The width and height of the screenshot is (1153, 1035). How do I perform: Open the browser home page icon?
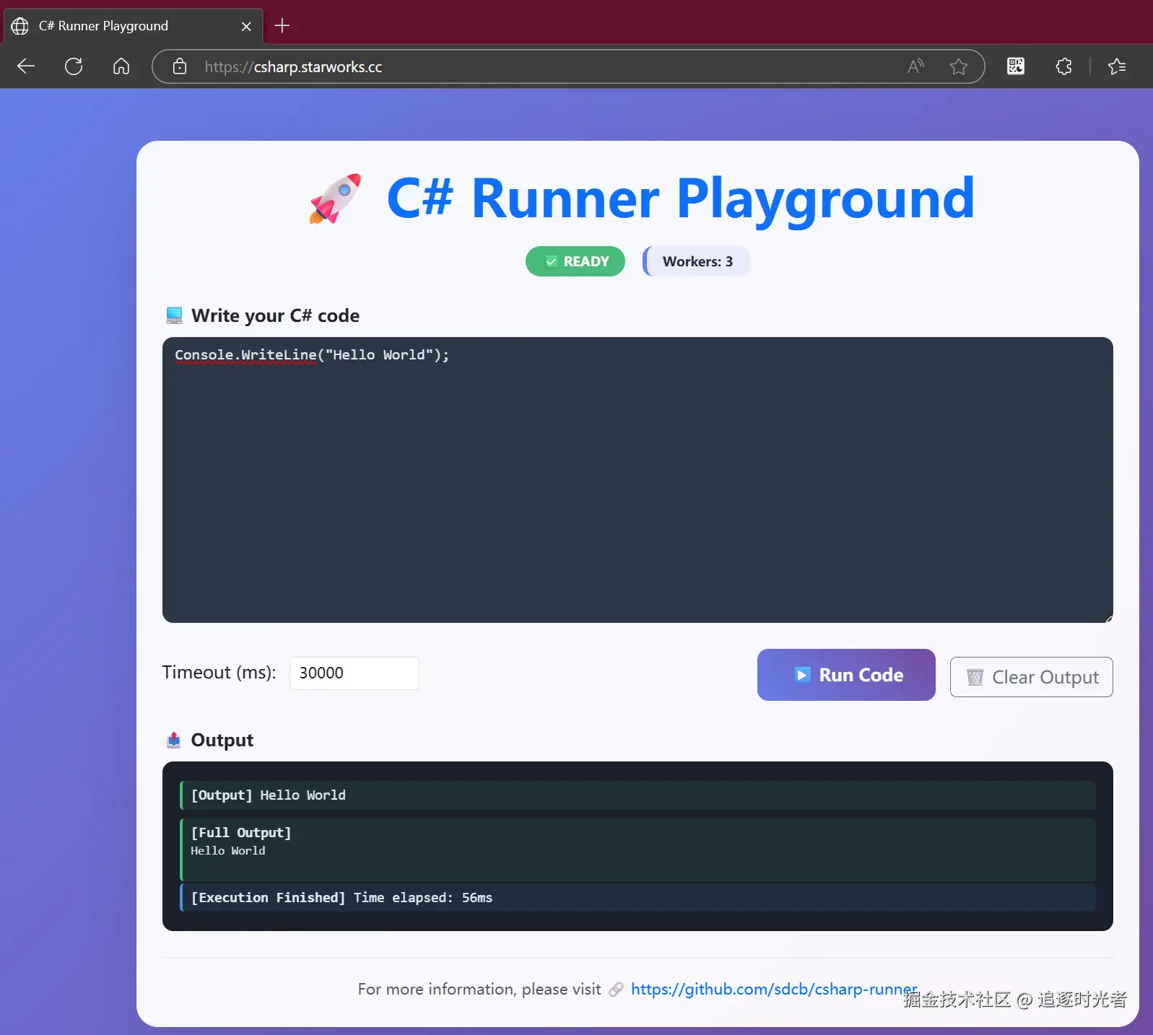tap(121, 66)
